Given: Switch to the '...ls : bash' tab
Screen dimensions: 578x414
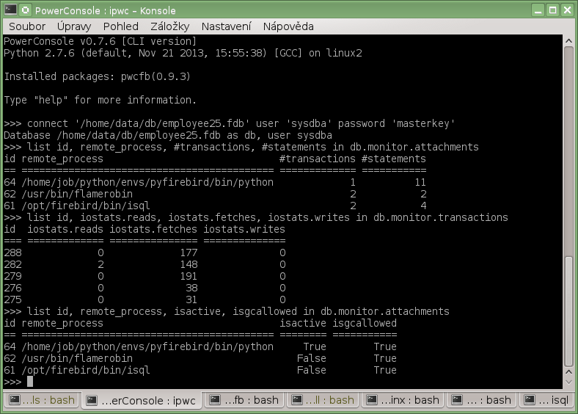Looking at the screenshot, I should coord(42,400).
